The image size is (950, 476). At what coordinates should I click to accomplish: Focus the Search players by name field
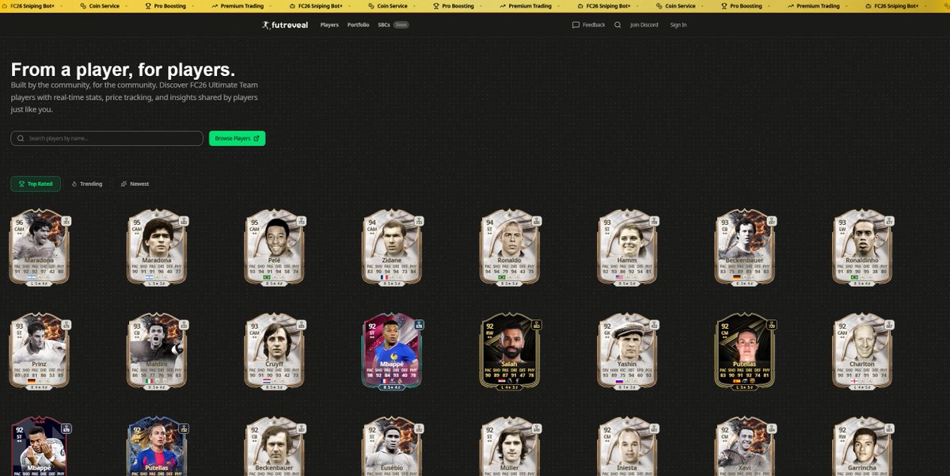[x=107, y=138]
